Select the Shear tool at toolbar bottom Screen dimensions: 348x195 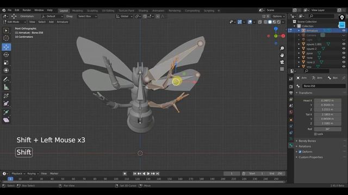pos(6,120)
